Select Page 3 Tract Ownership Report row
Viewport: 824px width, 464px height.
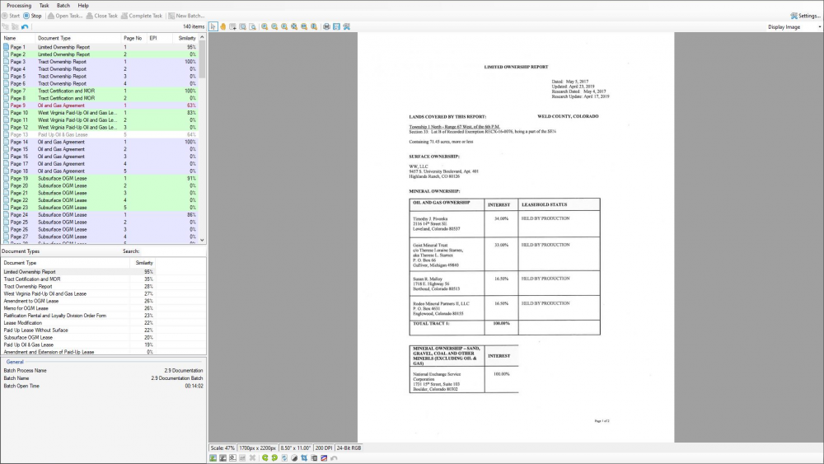pos(100,62)
